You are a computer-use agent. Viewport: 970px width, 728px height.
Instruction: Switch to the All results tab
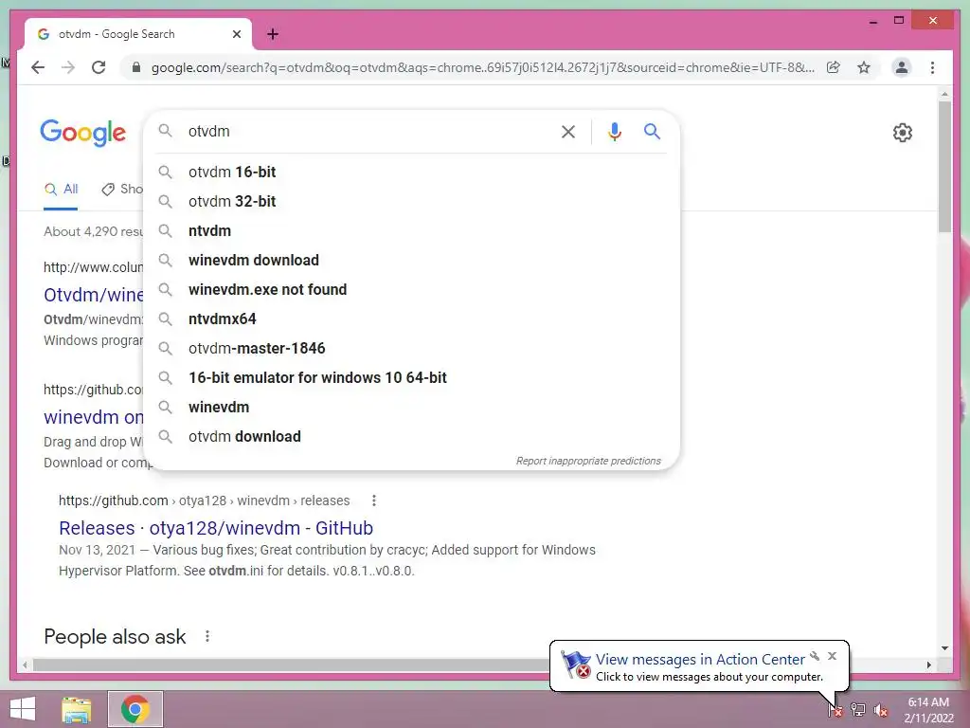(x=61, y=190)
